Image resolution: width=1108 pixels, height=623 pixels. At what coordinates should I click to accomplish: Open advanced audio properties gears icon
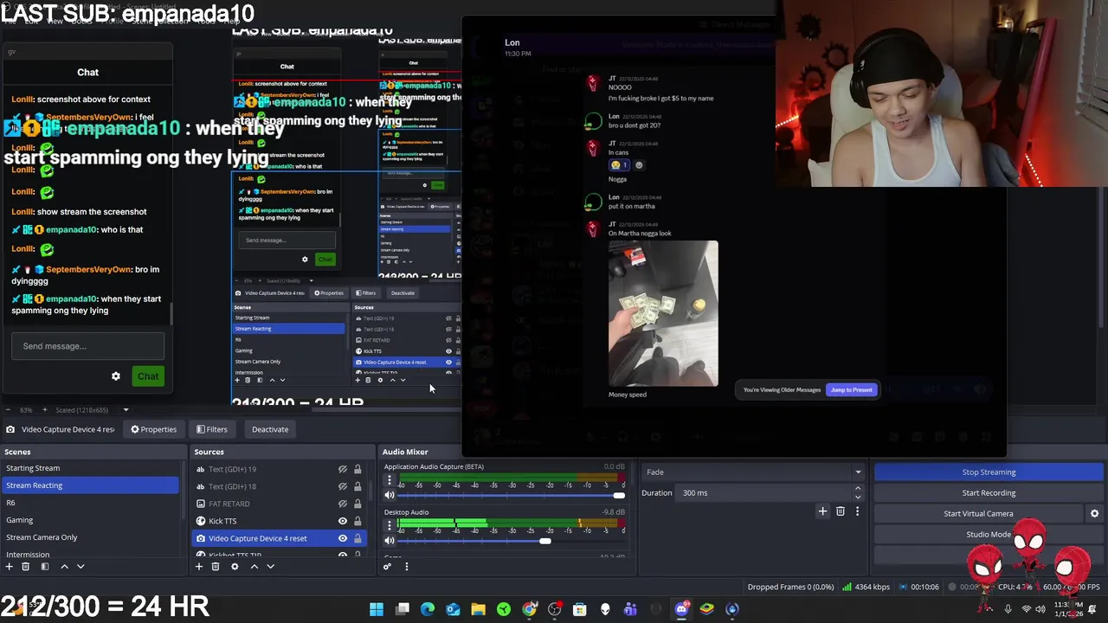pos(387,567)
